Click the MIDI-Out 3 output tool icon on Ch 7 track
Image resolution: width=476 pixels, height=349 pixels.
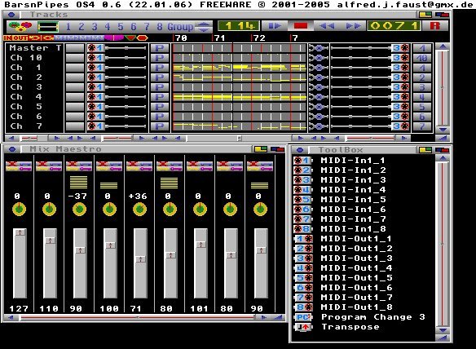point(401,126)
